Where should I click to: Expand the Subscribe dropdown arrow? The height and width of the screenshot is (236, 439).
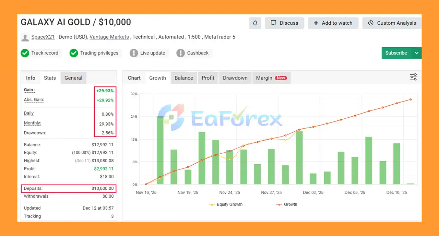416,53
